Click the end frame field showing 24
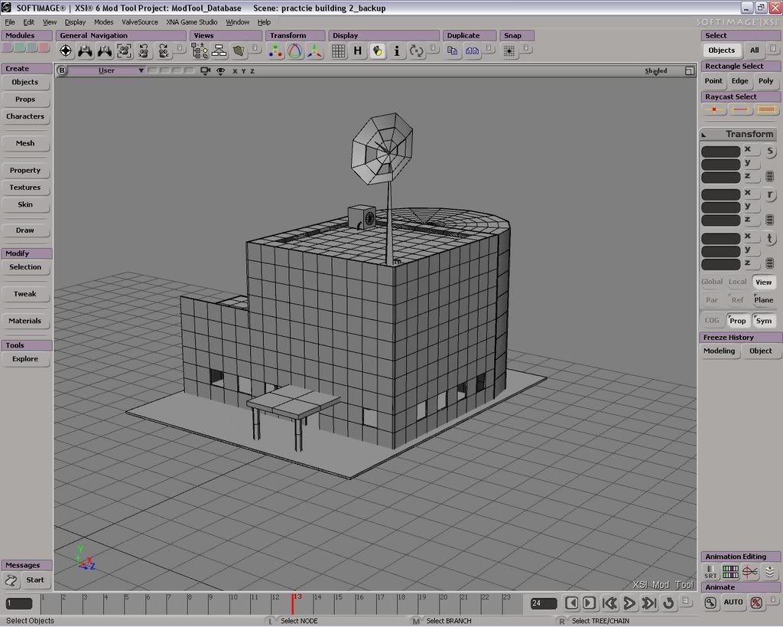Image resolution: width=783 pixels, height=627 pixels. tap(544, 603)
